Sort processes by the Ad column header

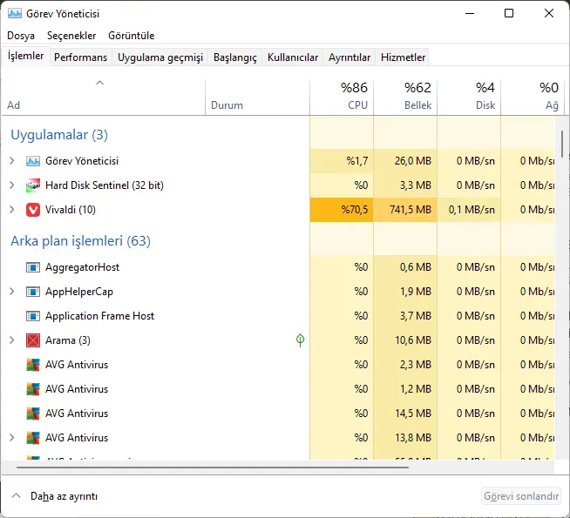coord(103,97)
